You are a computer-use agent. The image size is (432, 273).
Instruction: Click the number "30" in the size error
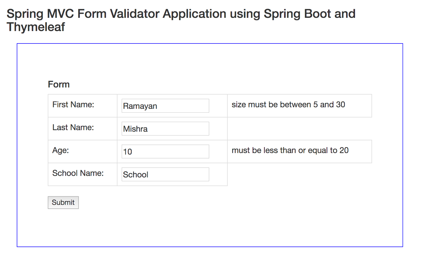340,105
